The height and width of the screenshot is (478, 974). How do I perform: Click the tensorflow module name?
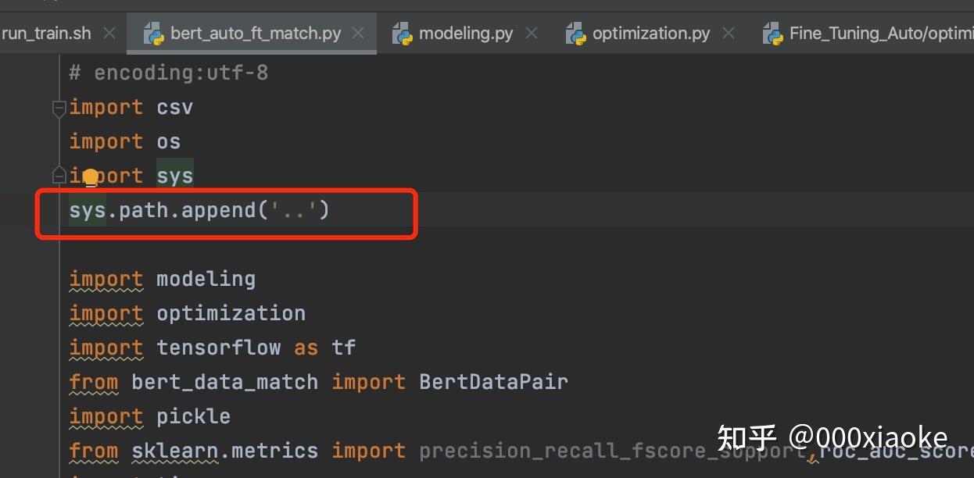tap(218, 348)
